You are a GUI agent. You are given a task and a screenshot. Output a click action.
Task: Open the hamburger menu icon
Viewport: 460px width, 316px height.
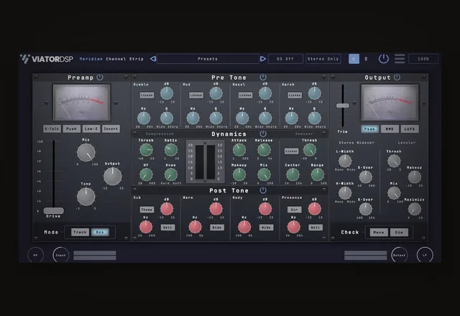click(x=400, y=59)
